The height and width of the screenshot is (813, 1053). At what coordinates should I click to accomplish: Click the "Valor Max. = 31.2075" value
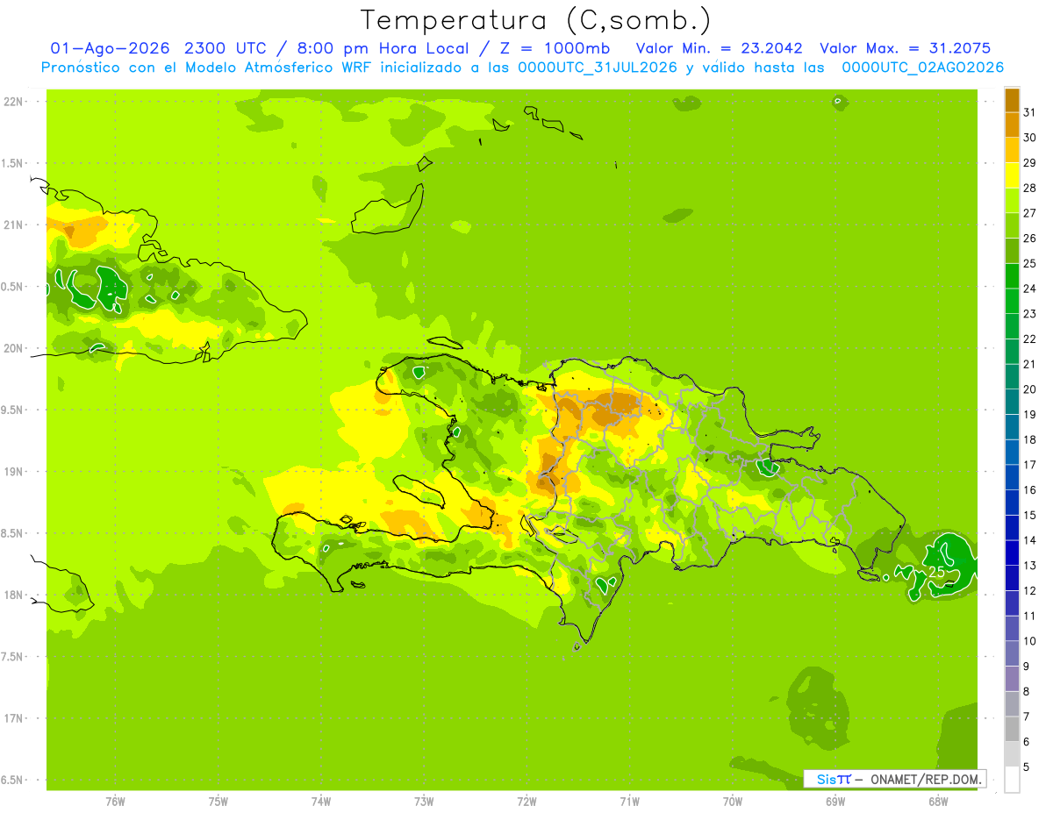pyautogui.click(x=906, y=48)
